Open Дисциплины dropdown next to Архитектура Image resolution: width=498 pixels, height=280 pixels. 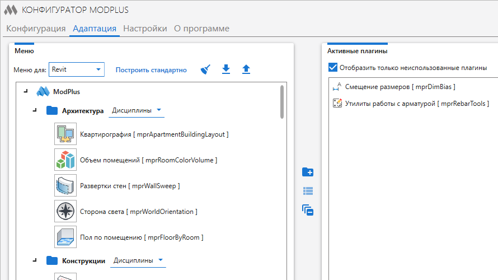137,111
